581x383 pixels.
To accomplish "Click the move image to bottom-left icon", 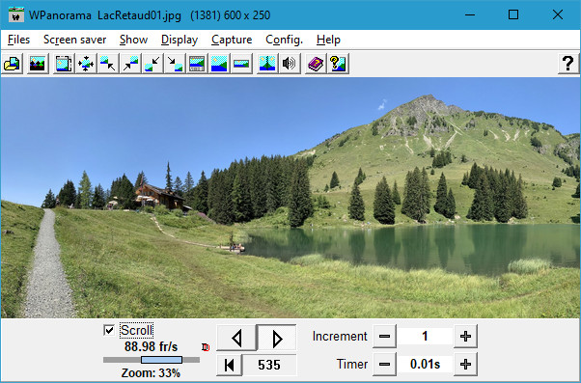I will tap(152, 64).
